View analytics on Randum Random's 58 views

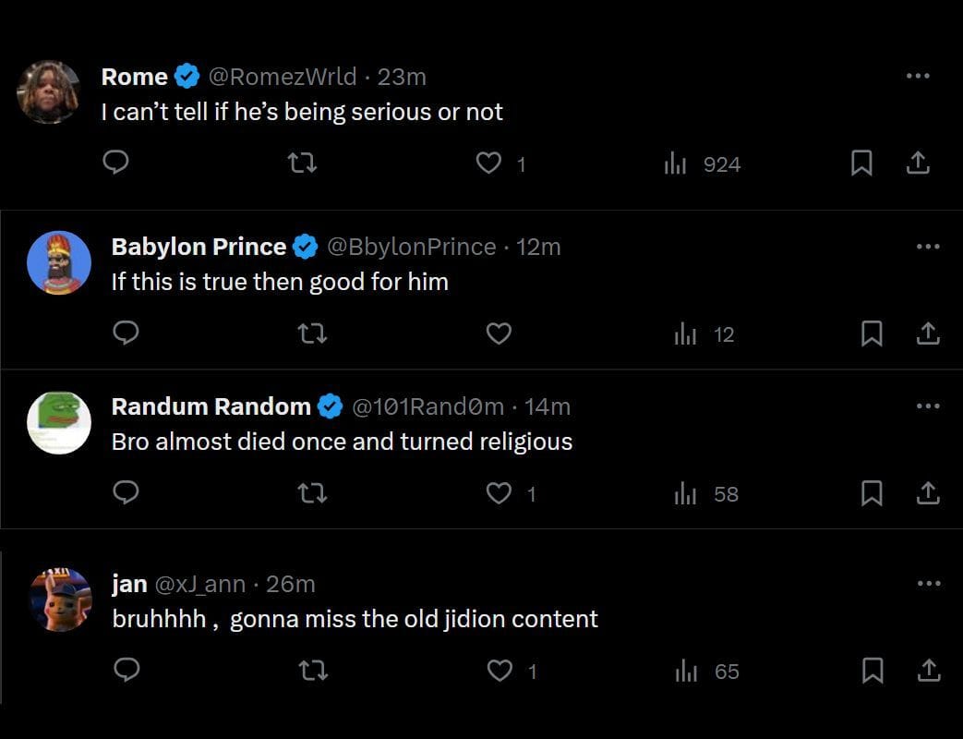[706, 494]
